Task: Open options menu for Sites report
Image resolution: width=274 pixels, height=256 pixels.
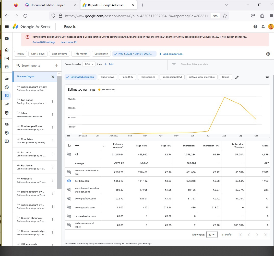Action: (53, 115)
